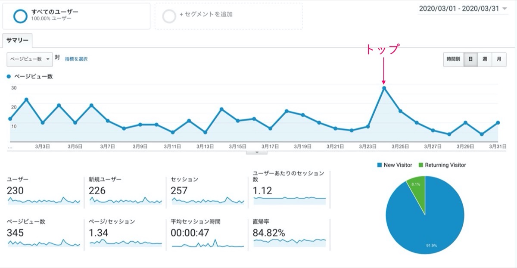This screenshot has height=268, width=517.
Task: Click the New Visitor blue legend square
Action: coord(379,165)
